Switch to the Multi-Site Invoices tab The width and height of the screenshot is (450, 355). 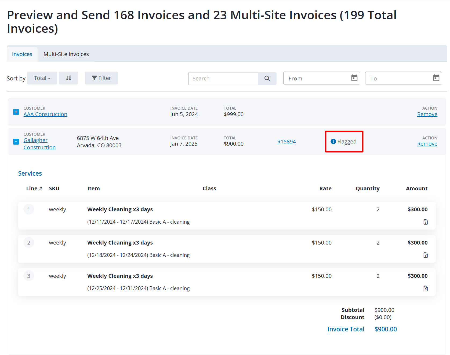pyautogui.click(x=66, y=54)
